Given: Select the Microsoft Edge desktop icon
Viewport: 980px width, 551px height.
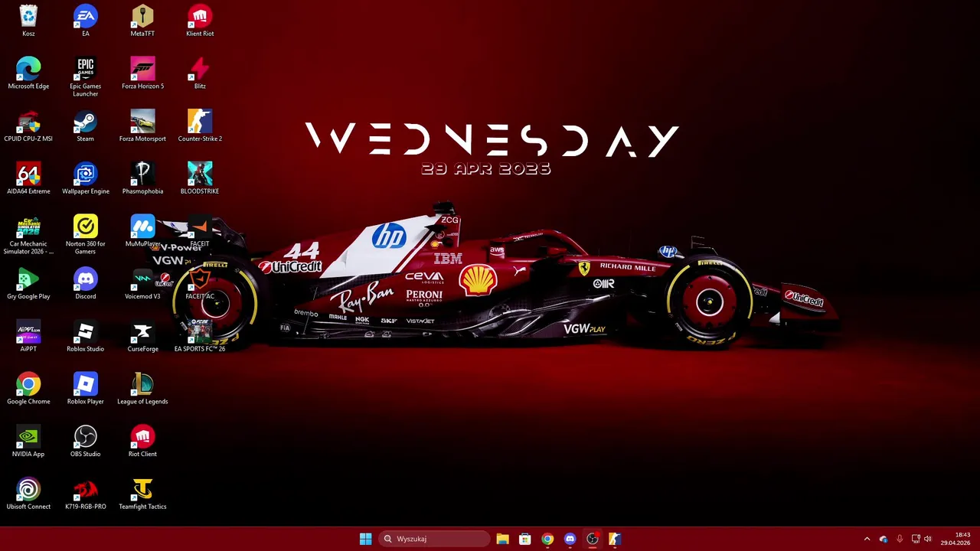Looking at the screenshot, I should pyautogui.click(x=28, y=73).
